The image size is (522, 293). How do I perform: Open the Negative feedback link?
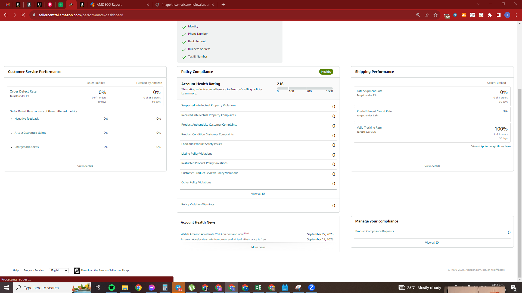pyautogui.click(x=27, y=119)
